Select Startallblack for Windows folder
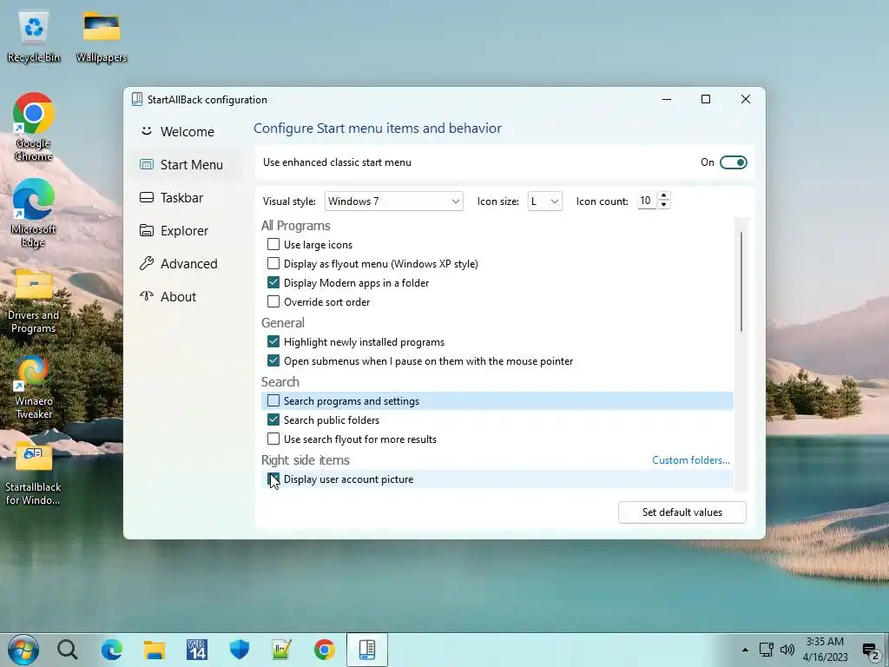The width and height of the screenshot is (889, 667). pos(34,473)
